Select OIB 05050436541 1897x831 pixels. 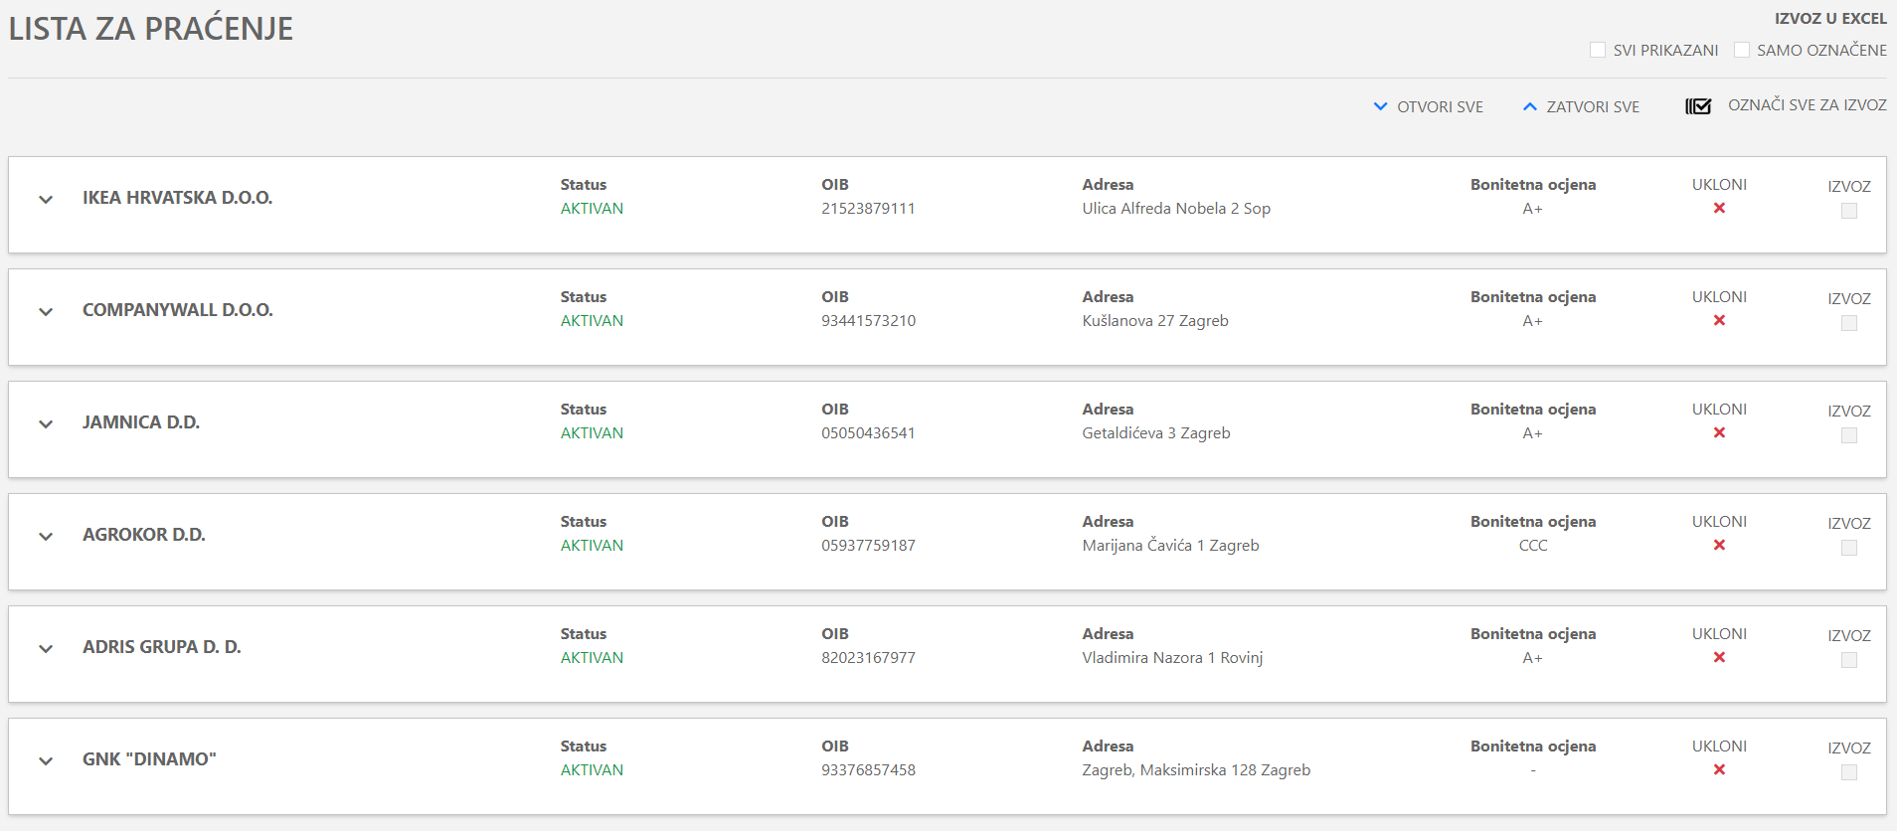point(868,433)
